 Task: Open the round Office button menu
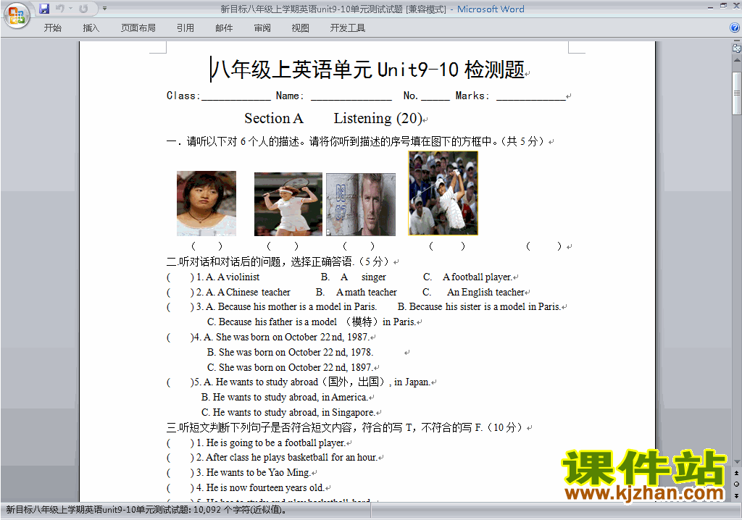(17, 15)
